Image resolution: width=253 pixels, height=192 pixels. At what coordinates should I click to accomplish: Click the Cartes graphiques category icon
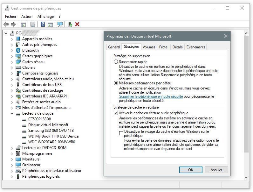click(18, 56)
